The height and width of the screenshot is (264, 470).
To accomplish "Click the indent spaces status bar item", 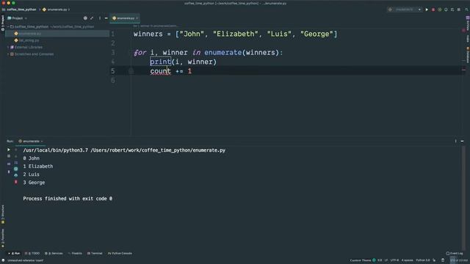I will click(x=407, y=260).
